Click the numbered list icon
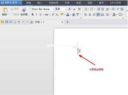 [92, 9]
